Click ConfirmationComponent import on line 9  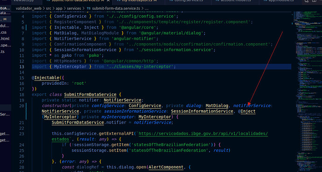(x=80, y=44)
